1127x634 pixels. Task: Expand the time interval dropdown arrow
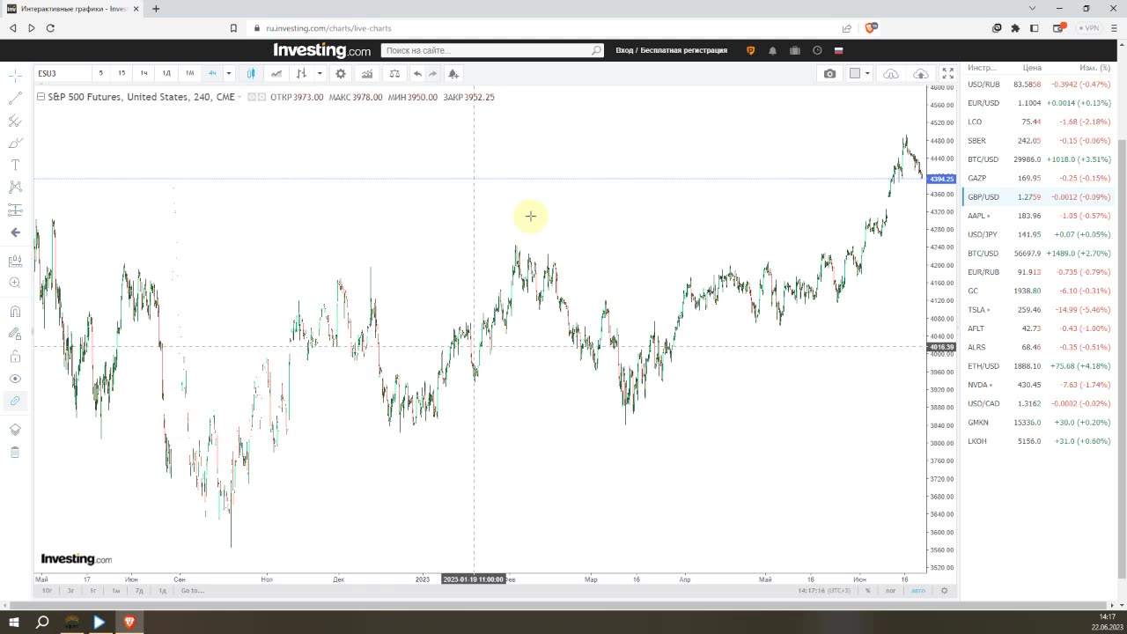pyautogui.click(x=229, y=73)
